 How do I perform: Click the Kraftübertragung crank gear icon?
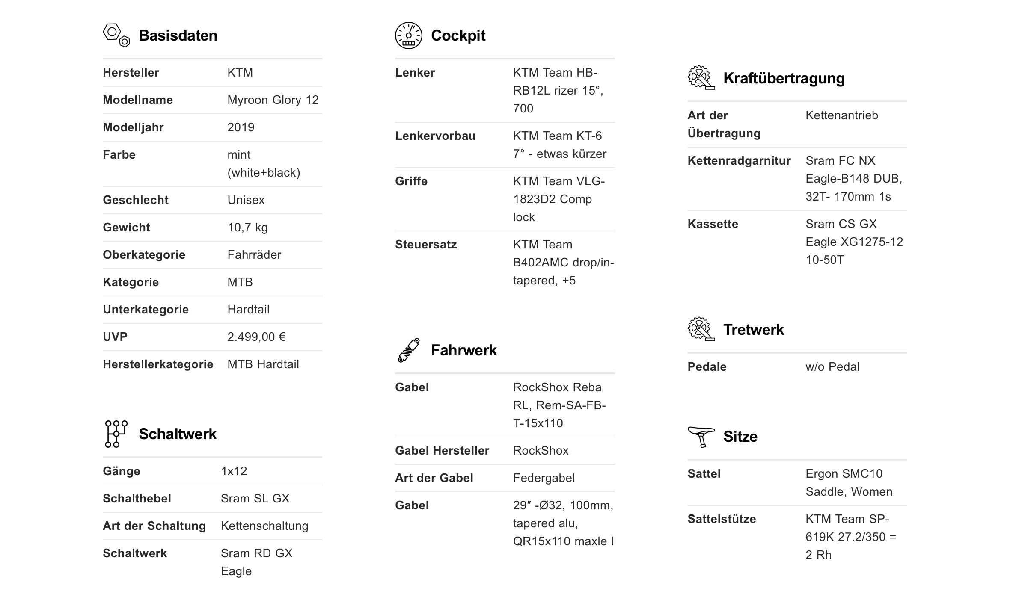point(701,78)
